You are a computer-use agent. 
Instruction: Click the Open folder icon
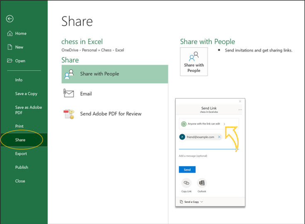pos(10,61)
